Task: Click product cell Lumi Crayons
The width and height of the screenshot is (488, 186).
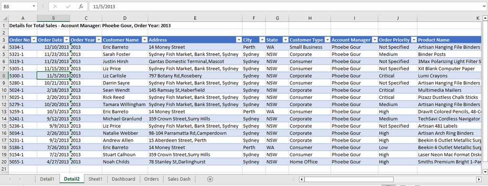Action: 449,76
